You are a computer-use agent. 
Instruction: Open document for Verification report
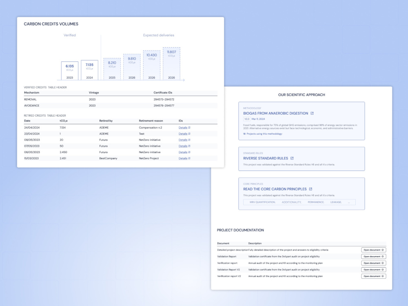click(373, 263)
